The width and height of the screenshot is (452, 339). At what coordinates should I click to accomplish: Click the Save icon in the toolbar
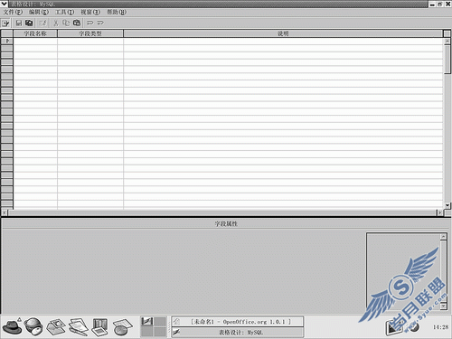(x=19, y=23)
